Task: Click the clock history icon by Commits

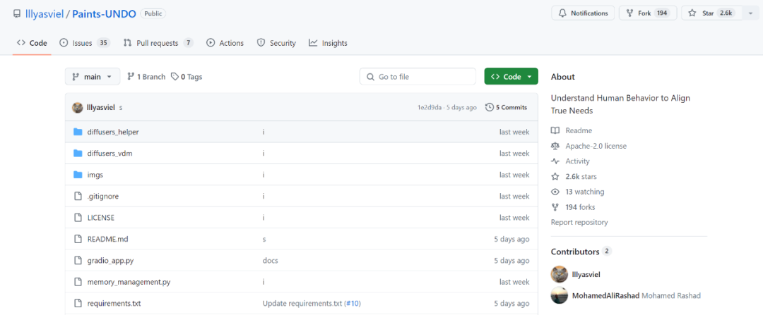Action: click(x=490, y=107)
